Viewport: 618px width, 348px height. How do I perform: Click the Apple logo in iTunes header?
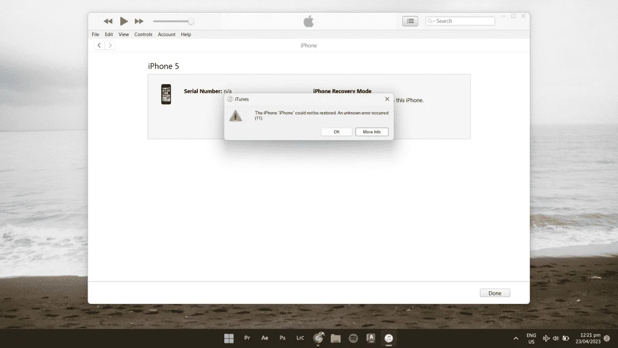(x=308, y=21)
